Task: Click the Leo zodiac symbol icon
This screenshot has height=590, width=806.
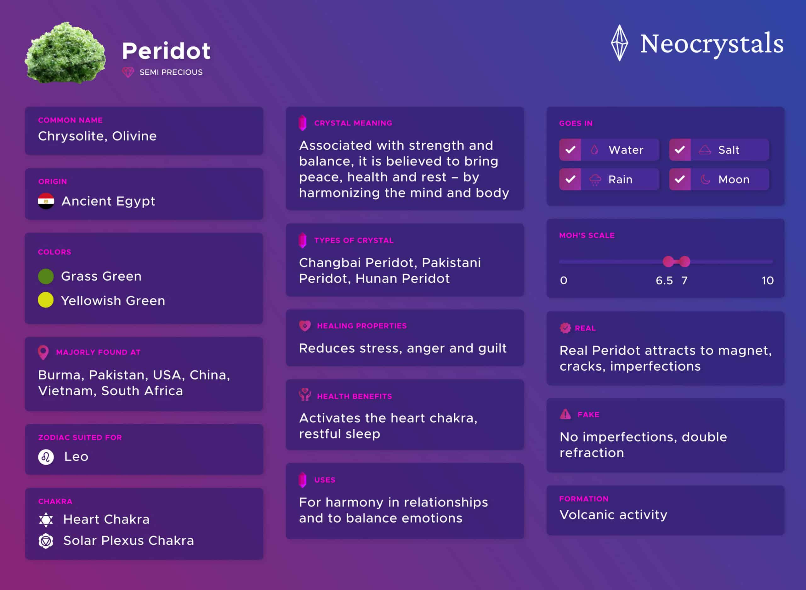Action: point(46,457)
